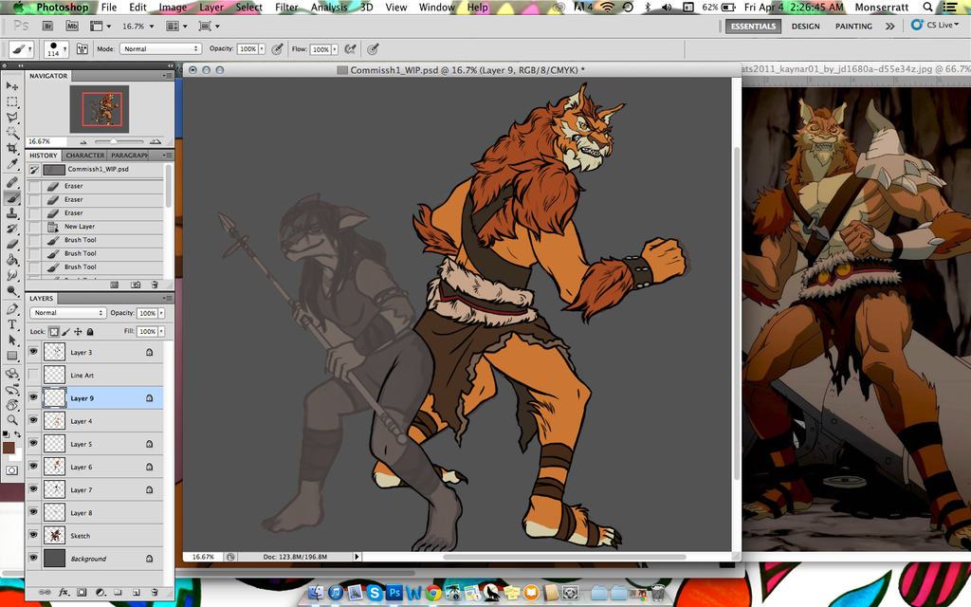Select the History Brush tool
The image size is (971, 607).
pos(11,230)
